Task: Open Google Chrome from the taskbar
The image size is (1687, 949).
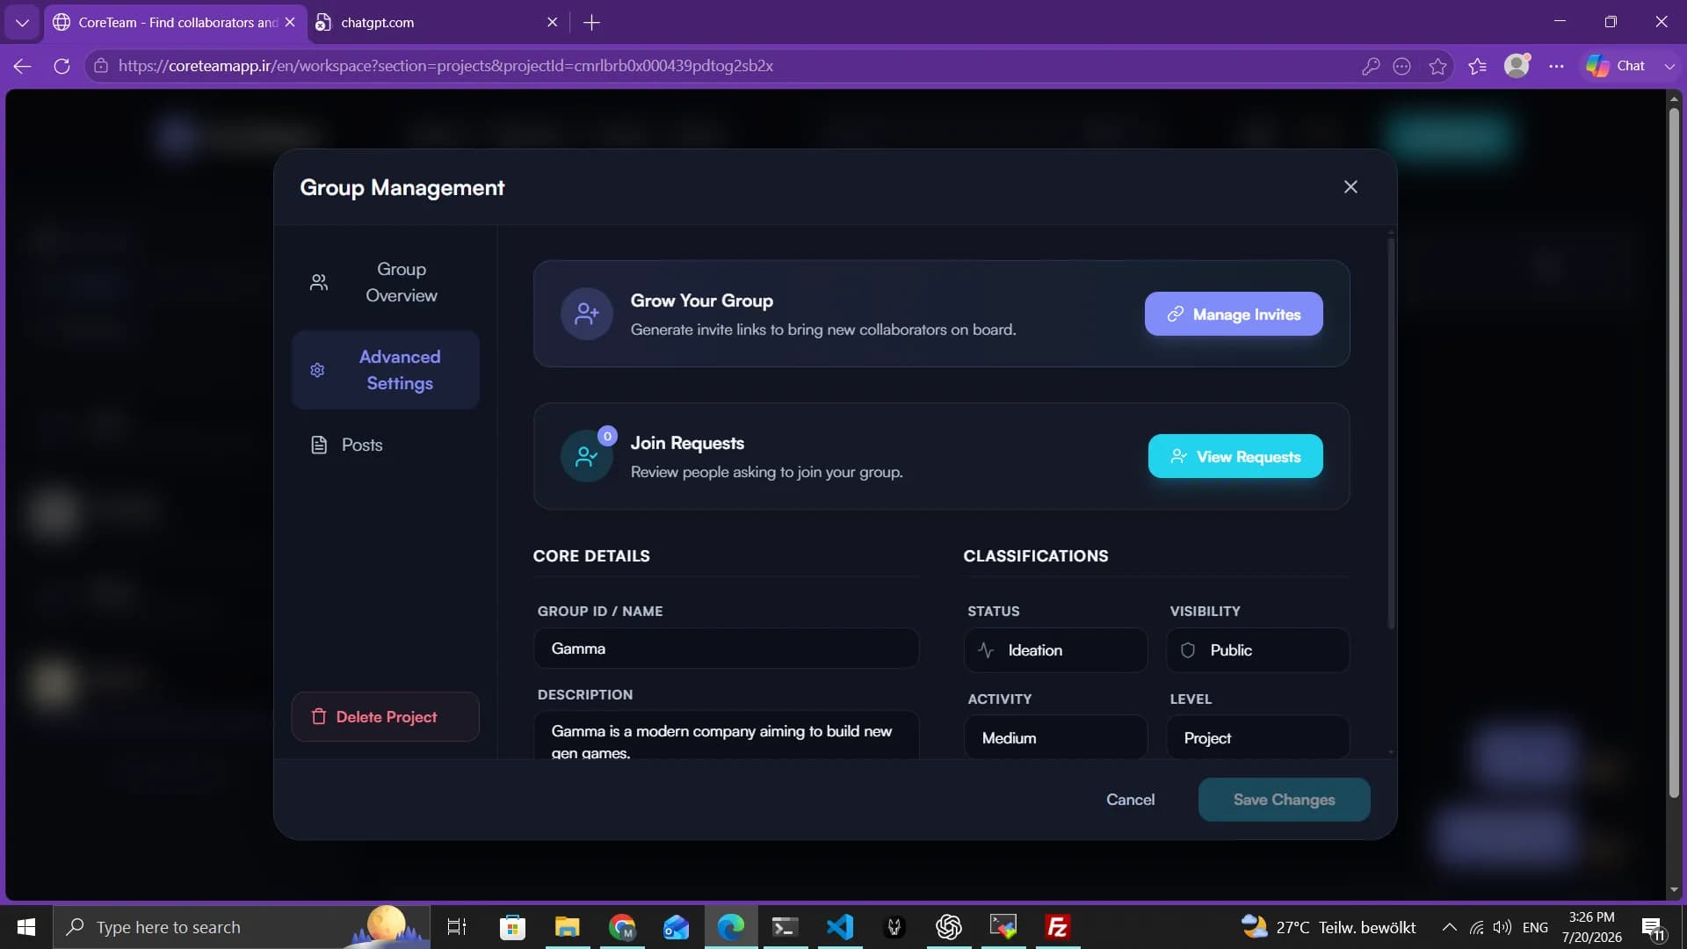Action: point(622,927)
